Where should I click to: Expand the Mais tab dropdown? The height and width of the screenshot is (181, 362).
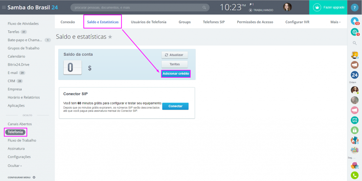click(335, 22)
